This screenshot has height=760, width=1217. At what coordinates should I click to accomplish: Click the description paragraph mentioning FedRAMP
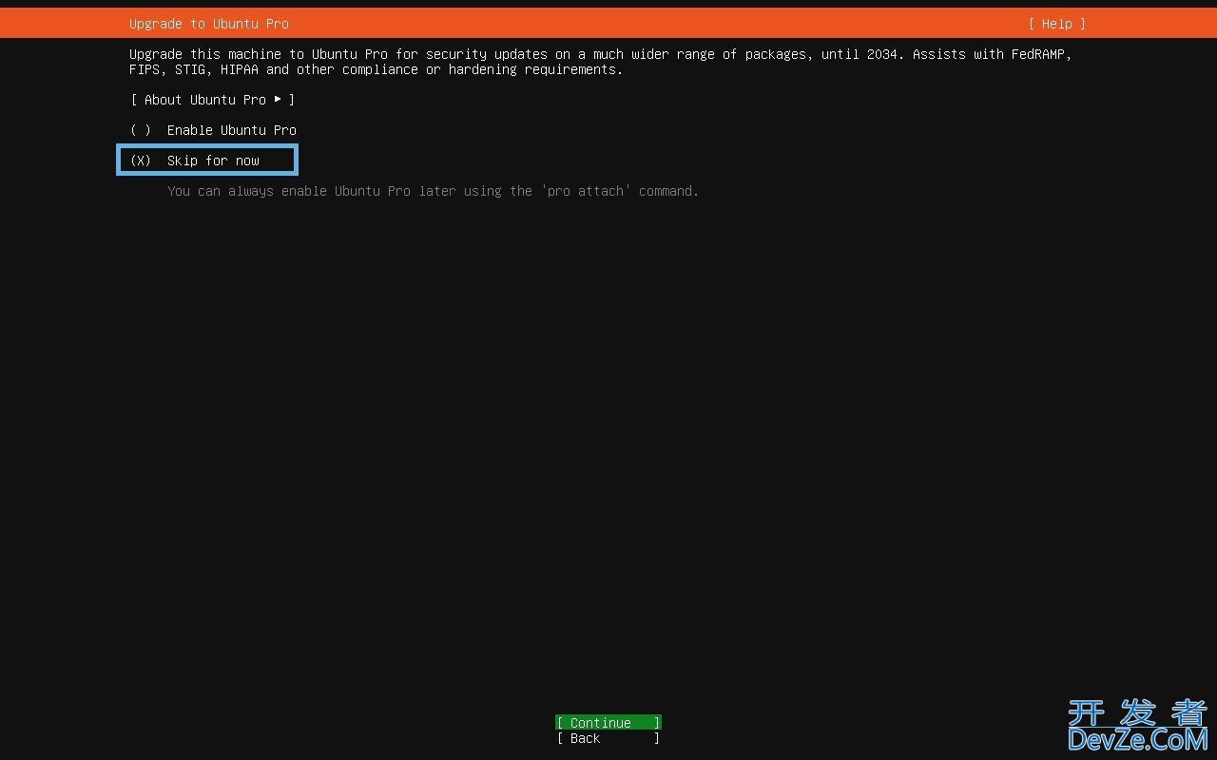[601, 62]
